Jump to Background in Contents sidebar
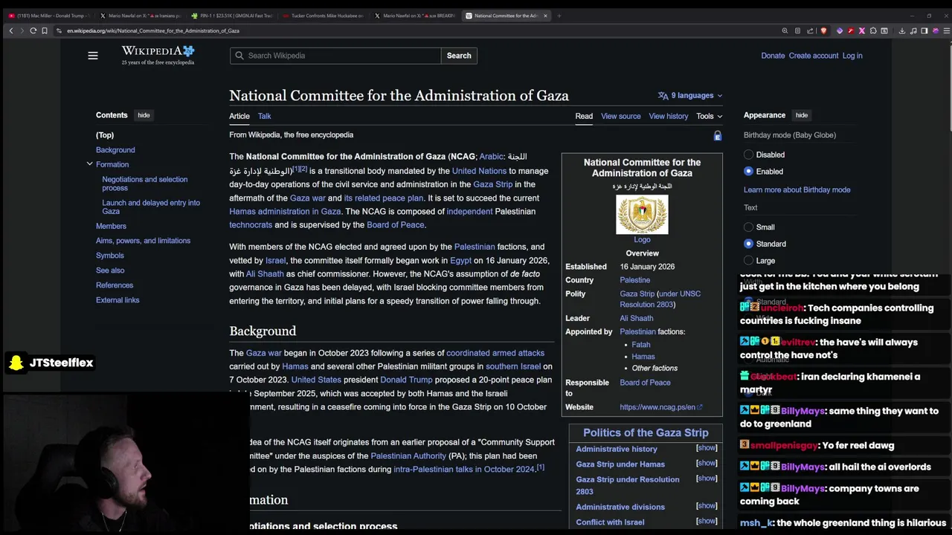Image resolution: width=952 pixels, height=535 pixels. point(115,150)
